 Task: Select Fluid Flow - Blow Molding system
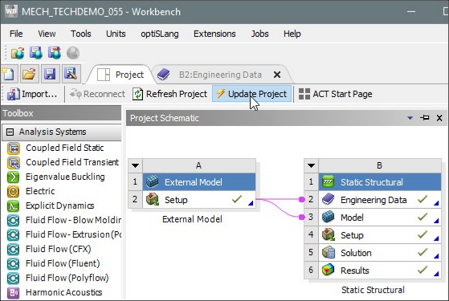[x=73, y=220]
